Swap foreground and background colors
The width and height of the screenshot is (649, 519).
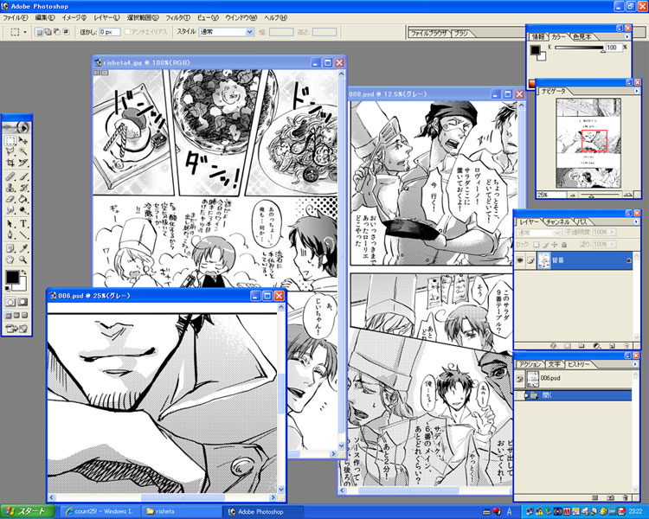(x=24, y=272)
